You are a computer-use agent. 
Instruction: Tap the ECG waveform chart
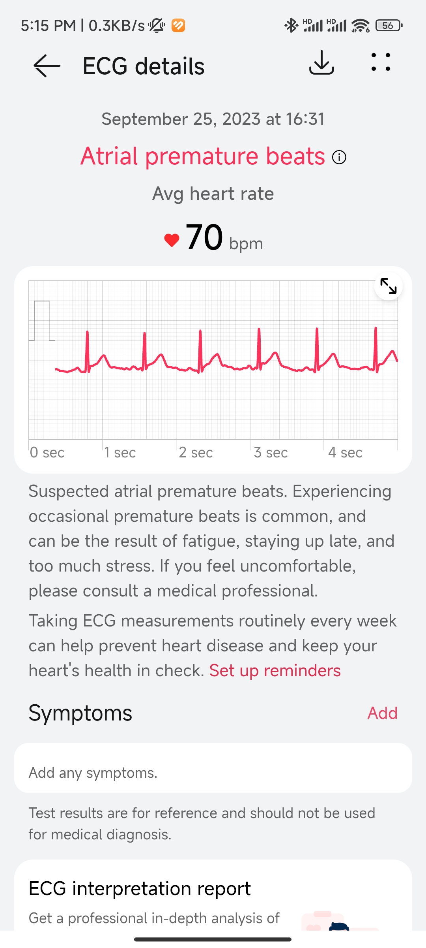(213, 359)
